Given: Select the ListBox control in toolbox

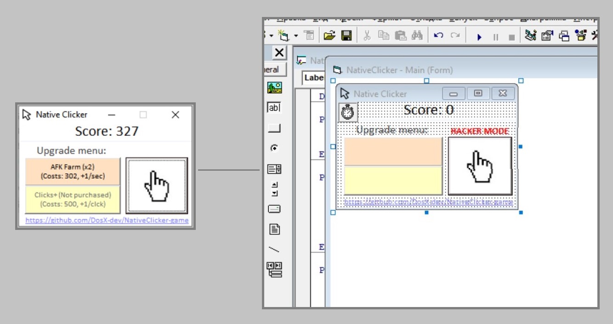Looking at the screenshot, I should [x=274, y=169].
